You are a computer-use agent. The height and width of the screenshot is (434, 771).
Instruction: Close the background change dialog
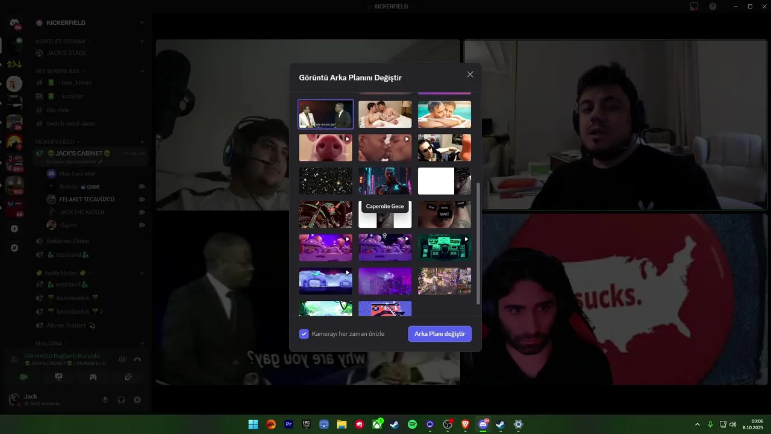470,75
